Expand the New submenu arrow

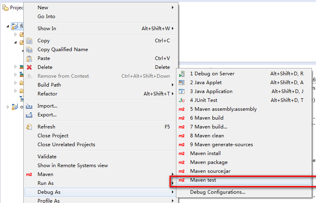173,8
